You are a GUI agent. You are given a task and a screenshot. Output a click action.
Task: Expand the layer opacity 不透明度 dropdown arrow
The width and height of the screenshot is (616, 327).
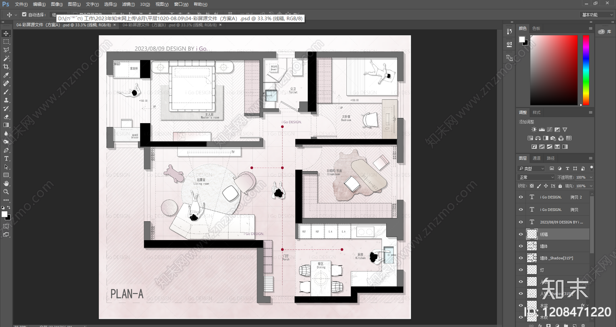[591, 177]
